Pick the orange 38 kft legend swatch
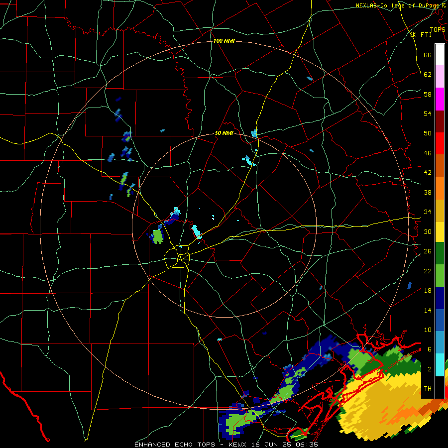Image resolution: width=448 pixels, height=448 pixels. click(440, 188)
